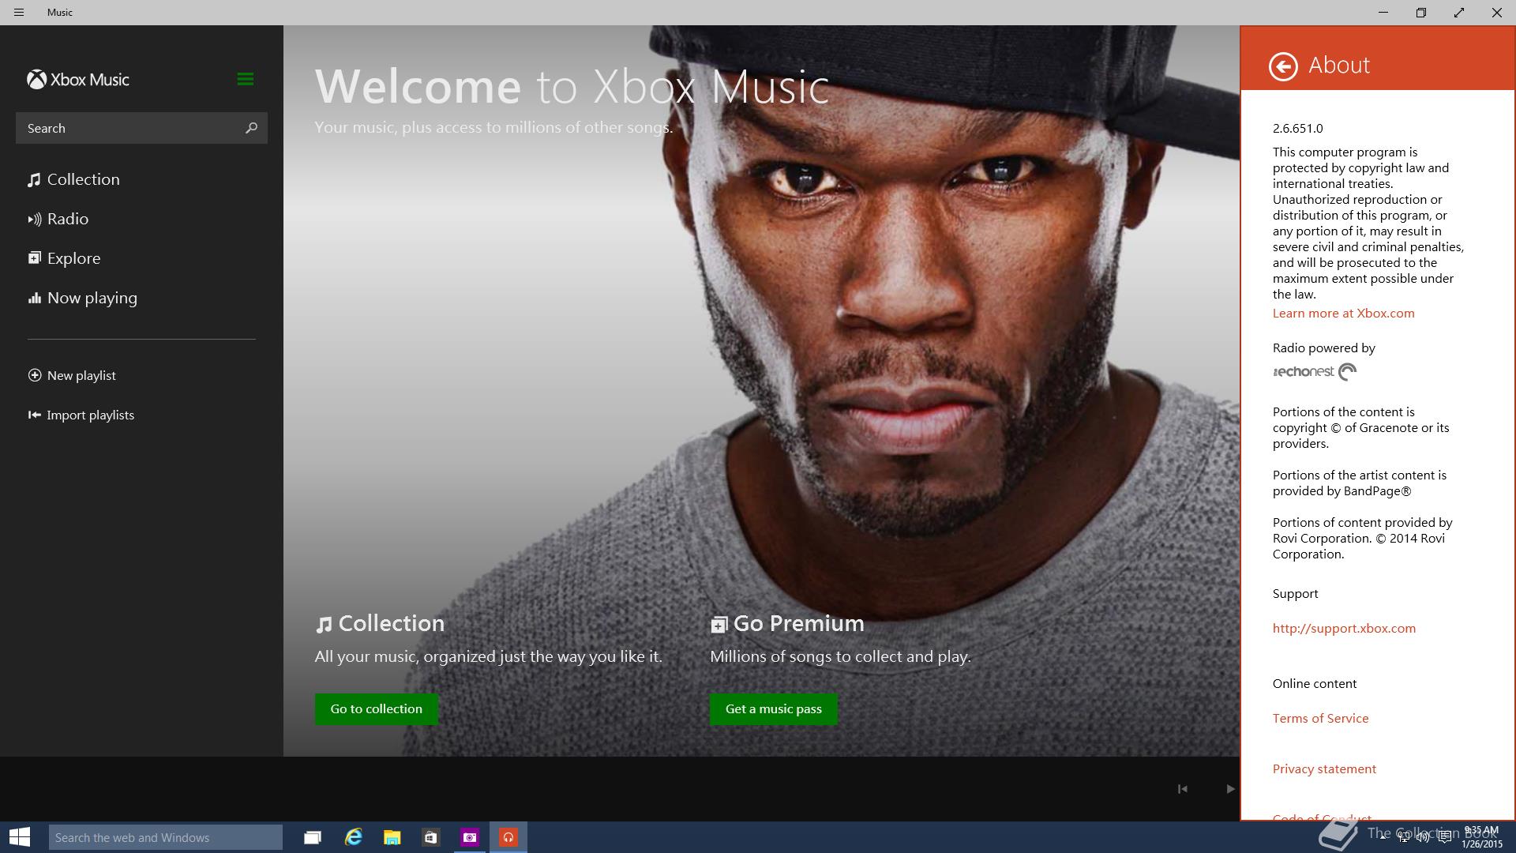Screen dimensions: 1516x853
Task: Open Radio from the sidebar
Action: coord(58,219)
